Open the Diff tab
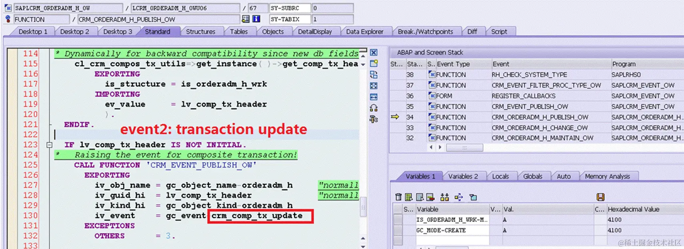 coord(472,32)
